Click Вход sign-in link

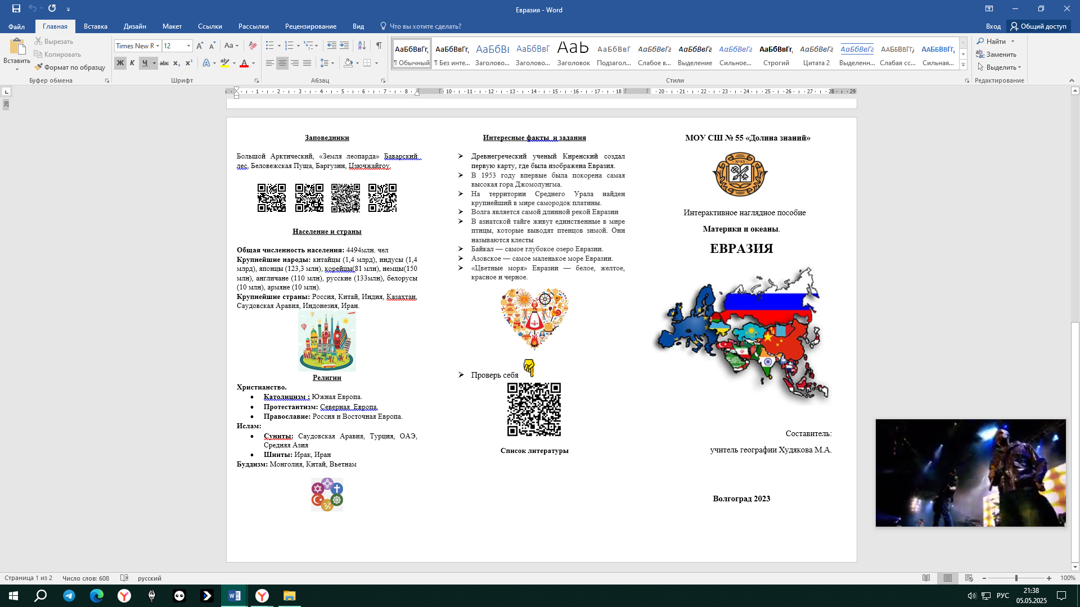pyautogui.click(x=993, y=26)
